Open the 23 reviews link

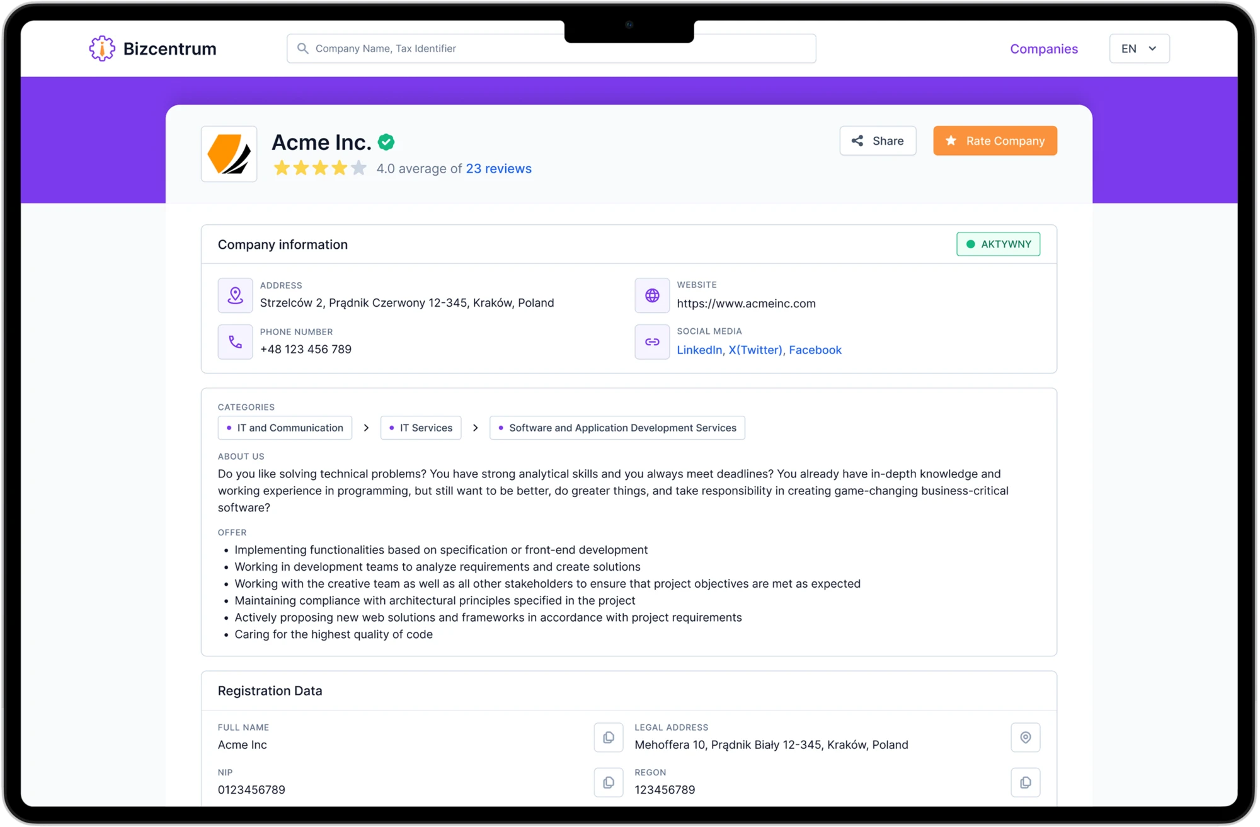pyautogui.click(x=498, y=169)
